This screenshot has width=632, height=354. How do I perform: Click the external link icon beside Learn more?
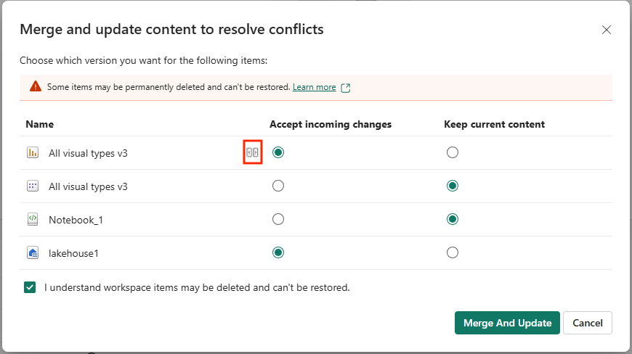coord(346,88)
